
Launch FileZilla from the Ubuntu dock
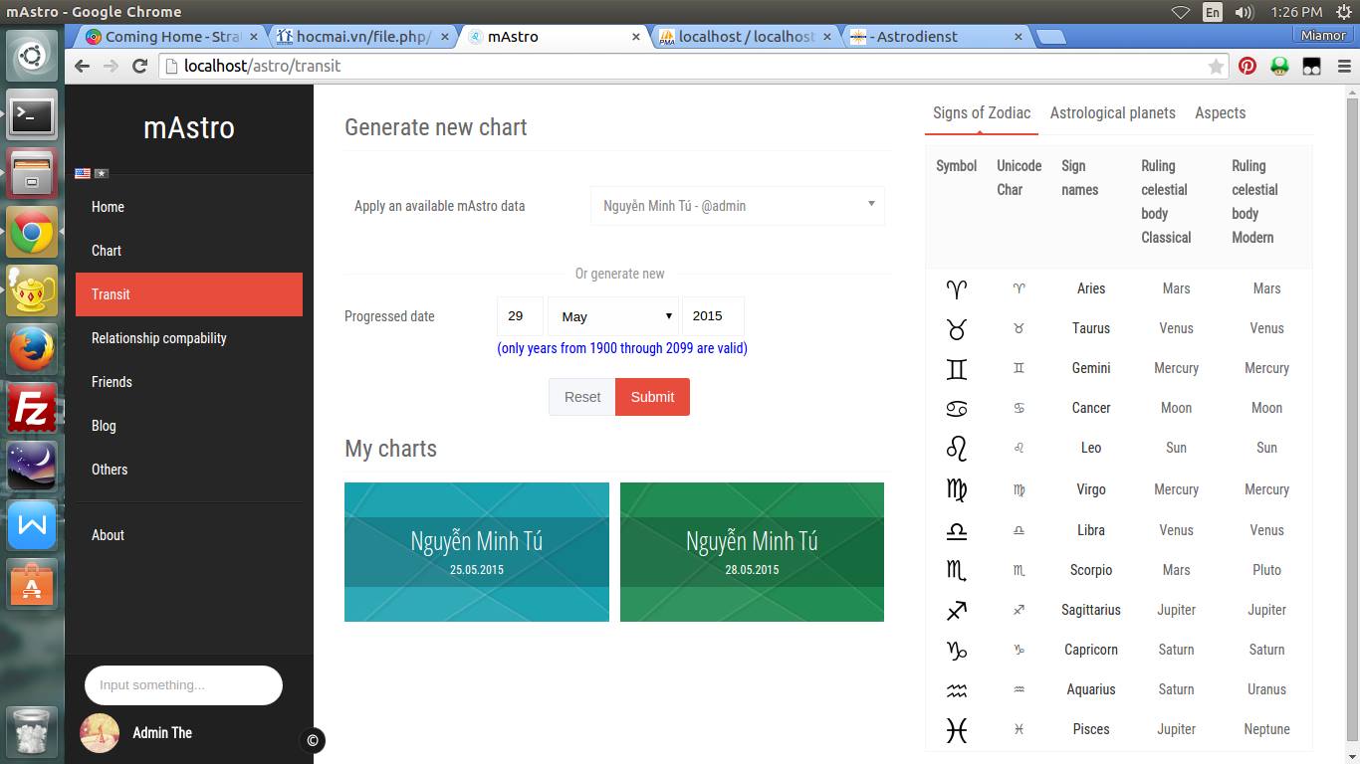pyautogui.click(x=32, y=408)
